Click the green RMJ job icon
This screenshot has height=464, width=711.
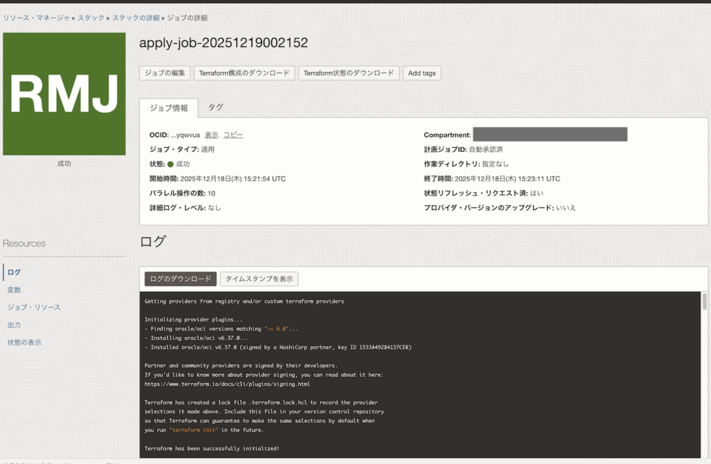pos(64,94)
